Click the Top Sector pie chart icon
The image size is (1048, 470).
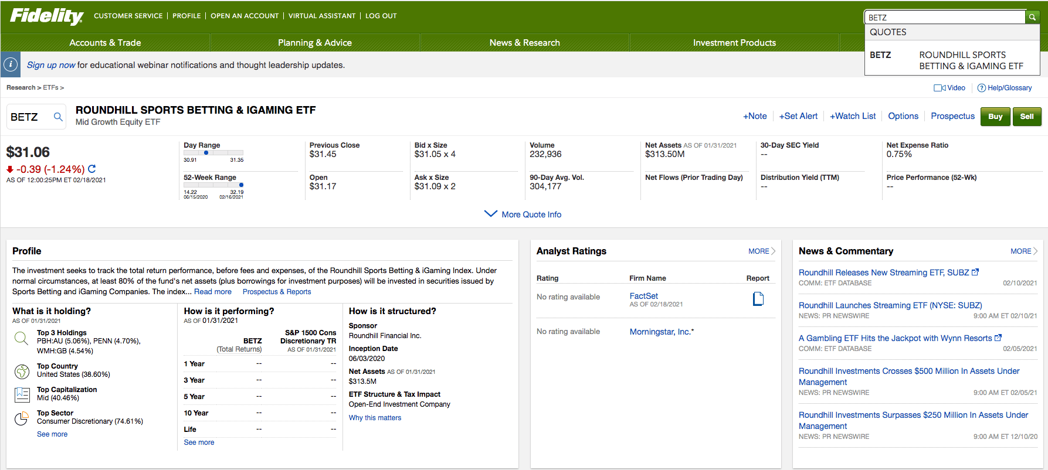22,418
